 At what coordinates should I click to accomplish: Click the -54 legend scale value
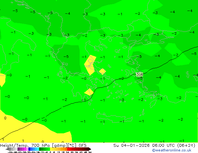pyautogui.click(x=10, y=152)
